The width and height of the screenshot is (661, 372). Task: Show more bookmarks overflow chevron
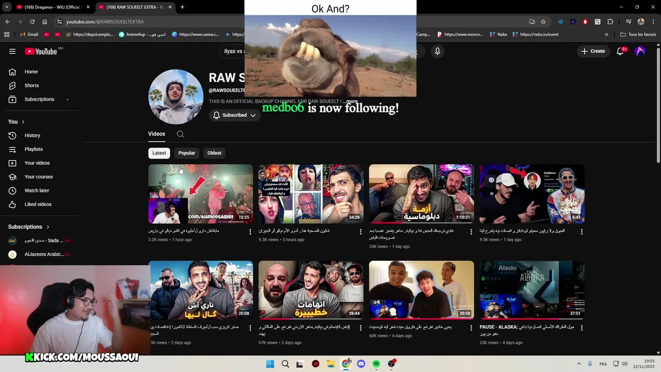[x=606, y=35]
